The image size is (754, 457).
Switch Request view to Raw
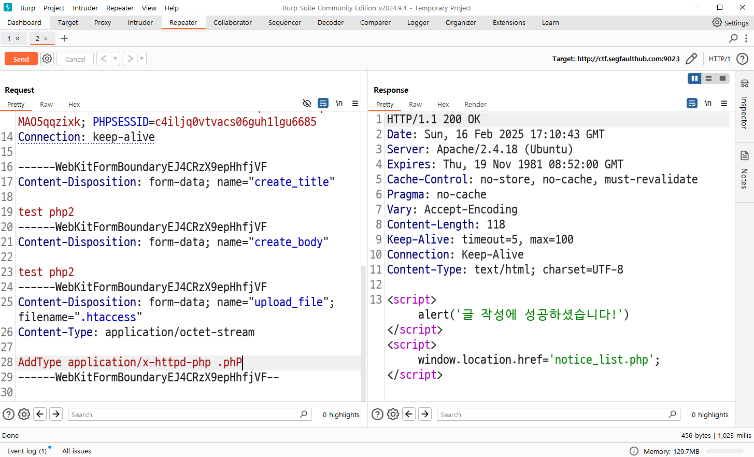click(47, 104)
